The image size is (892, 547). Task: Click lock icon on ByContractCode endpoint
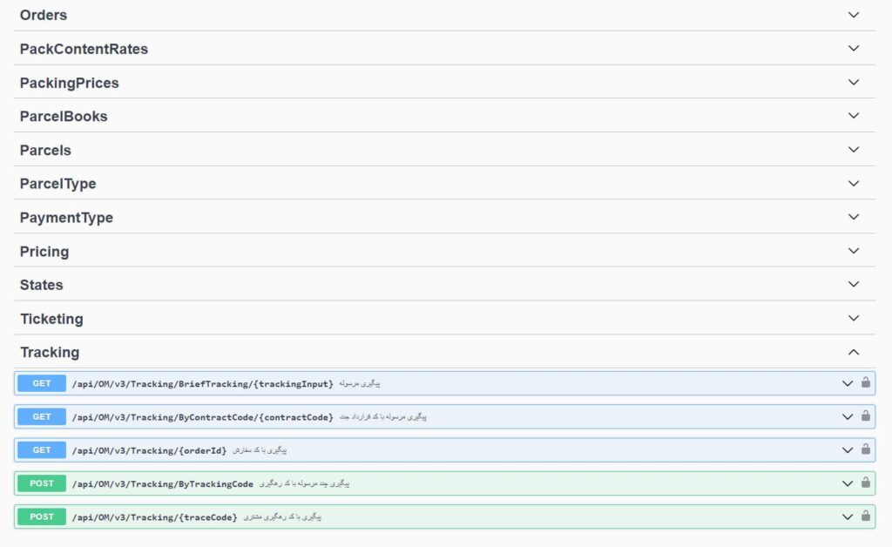(865, 416)
